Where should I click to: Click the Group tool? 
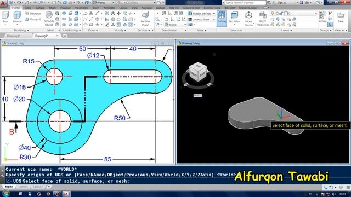click(322, 17)
